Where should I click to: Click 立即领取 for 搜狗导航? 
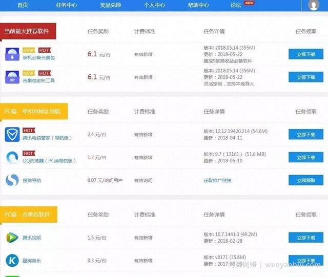(x=306, y=180)
